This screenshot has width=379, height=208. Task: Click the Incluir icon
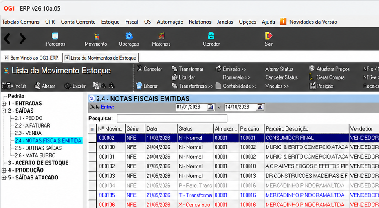tap(7, 86)
